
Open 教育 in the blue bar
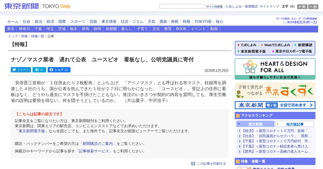click(168, 29)
